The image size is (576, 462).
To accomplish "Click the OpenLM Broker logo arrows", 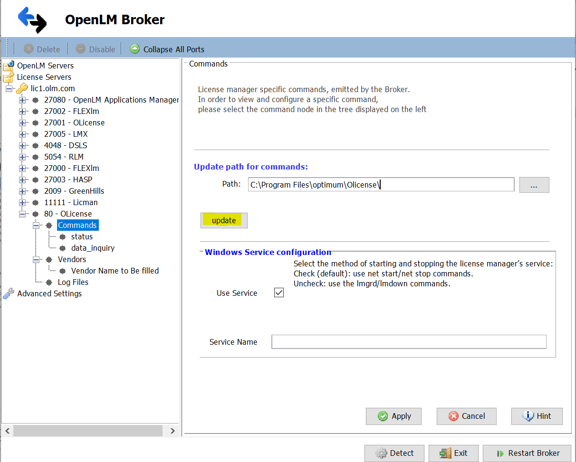I will [32, 19].
